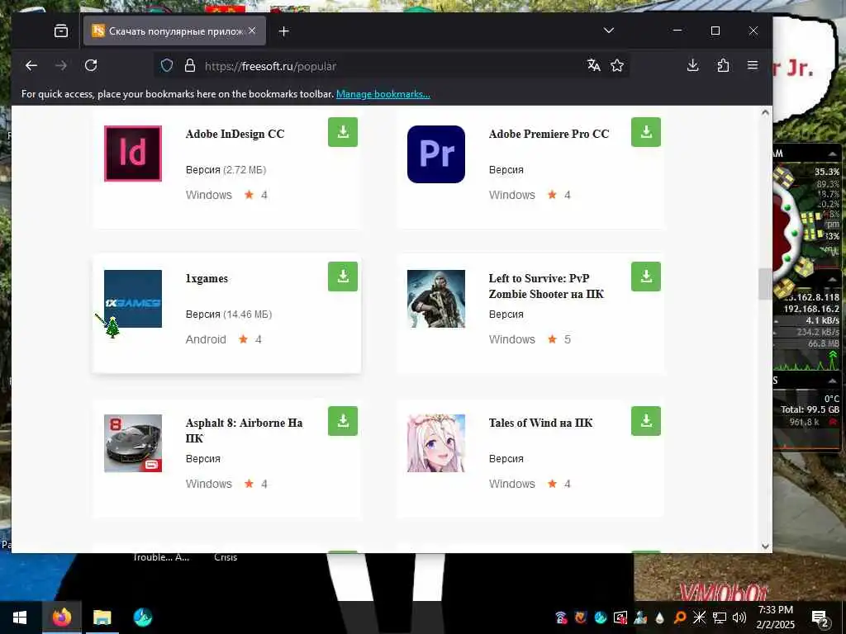Open the notification center icon
Screen dimensions: 846x634
(820, 617)
